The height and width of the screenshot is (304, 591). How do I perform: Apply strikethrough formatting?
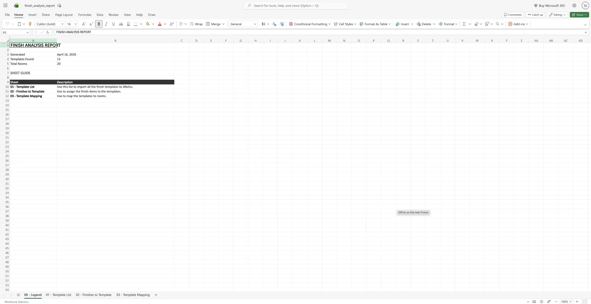click(121, 24)
